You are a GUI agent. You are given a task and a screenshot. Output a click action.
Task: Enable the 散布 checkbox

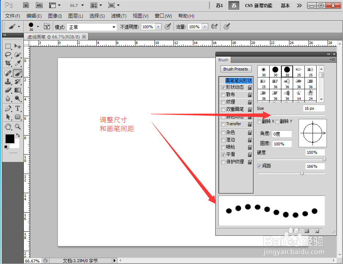pyautogui.click(x=223, y=95)
